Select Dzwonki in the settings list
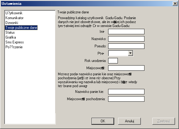 click(12, 23)
